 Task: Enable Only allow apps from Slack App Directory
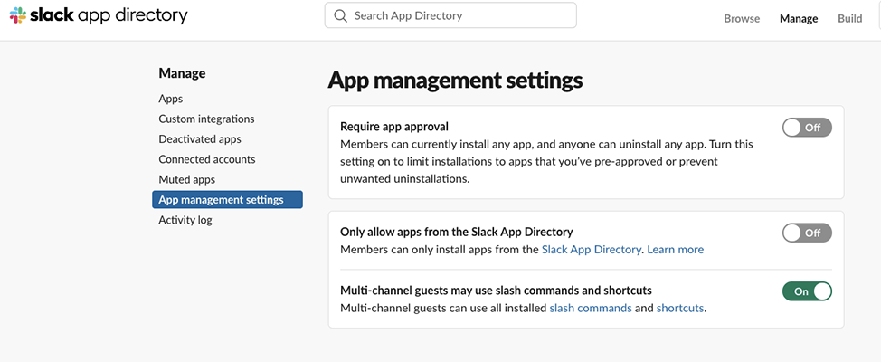coord(807,233)
